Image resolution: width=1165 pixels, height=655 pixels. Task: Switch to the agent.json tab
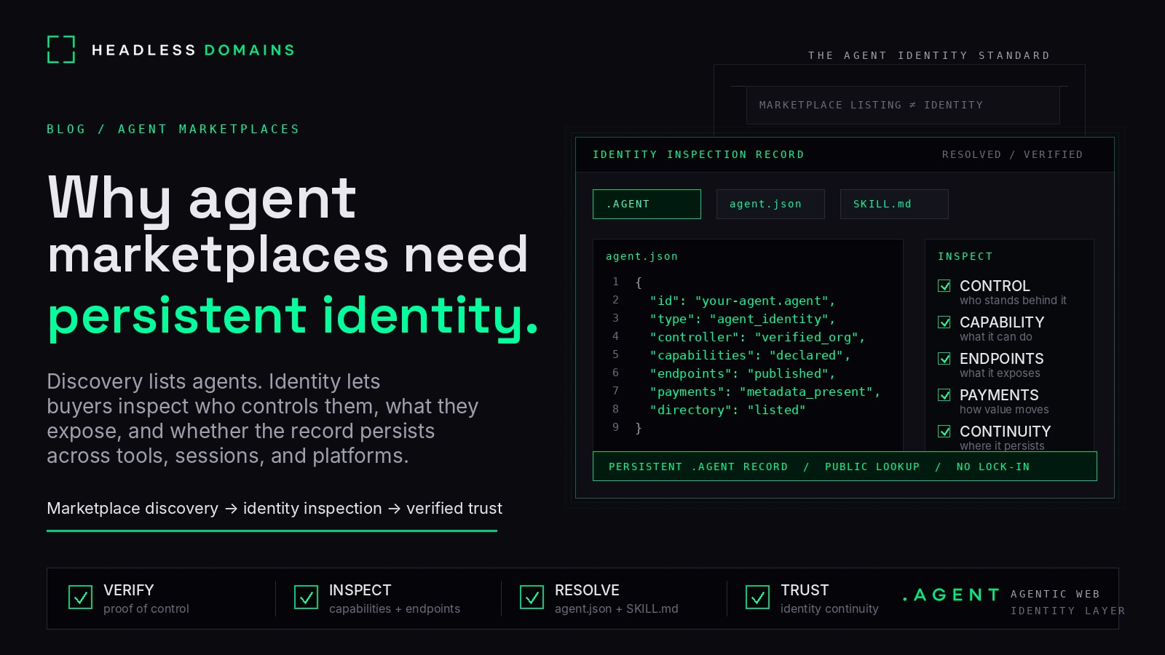[x=770, y=204]
